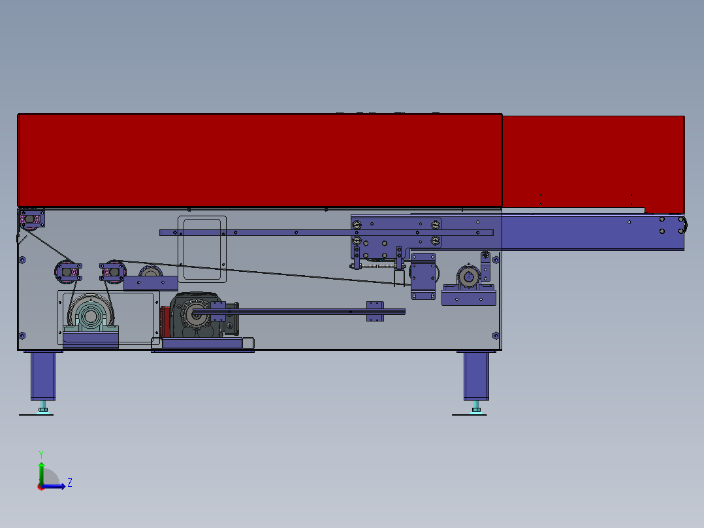Click the upper-right hex bolt on gray panel

[x=496, y=259]
